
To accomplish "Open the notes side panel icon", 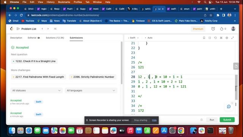I will [x=236, y=66].
